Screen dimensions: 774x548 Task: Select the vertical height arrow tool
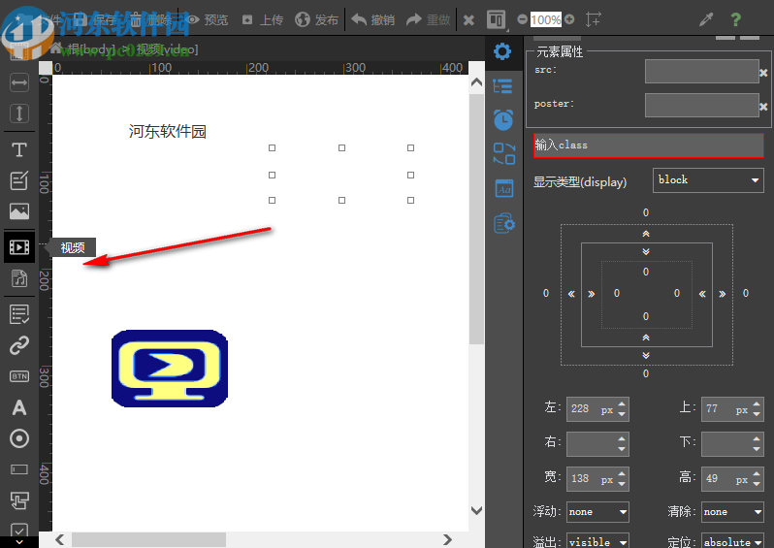tap(19, 113)
